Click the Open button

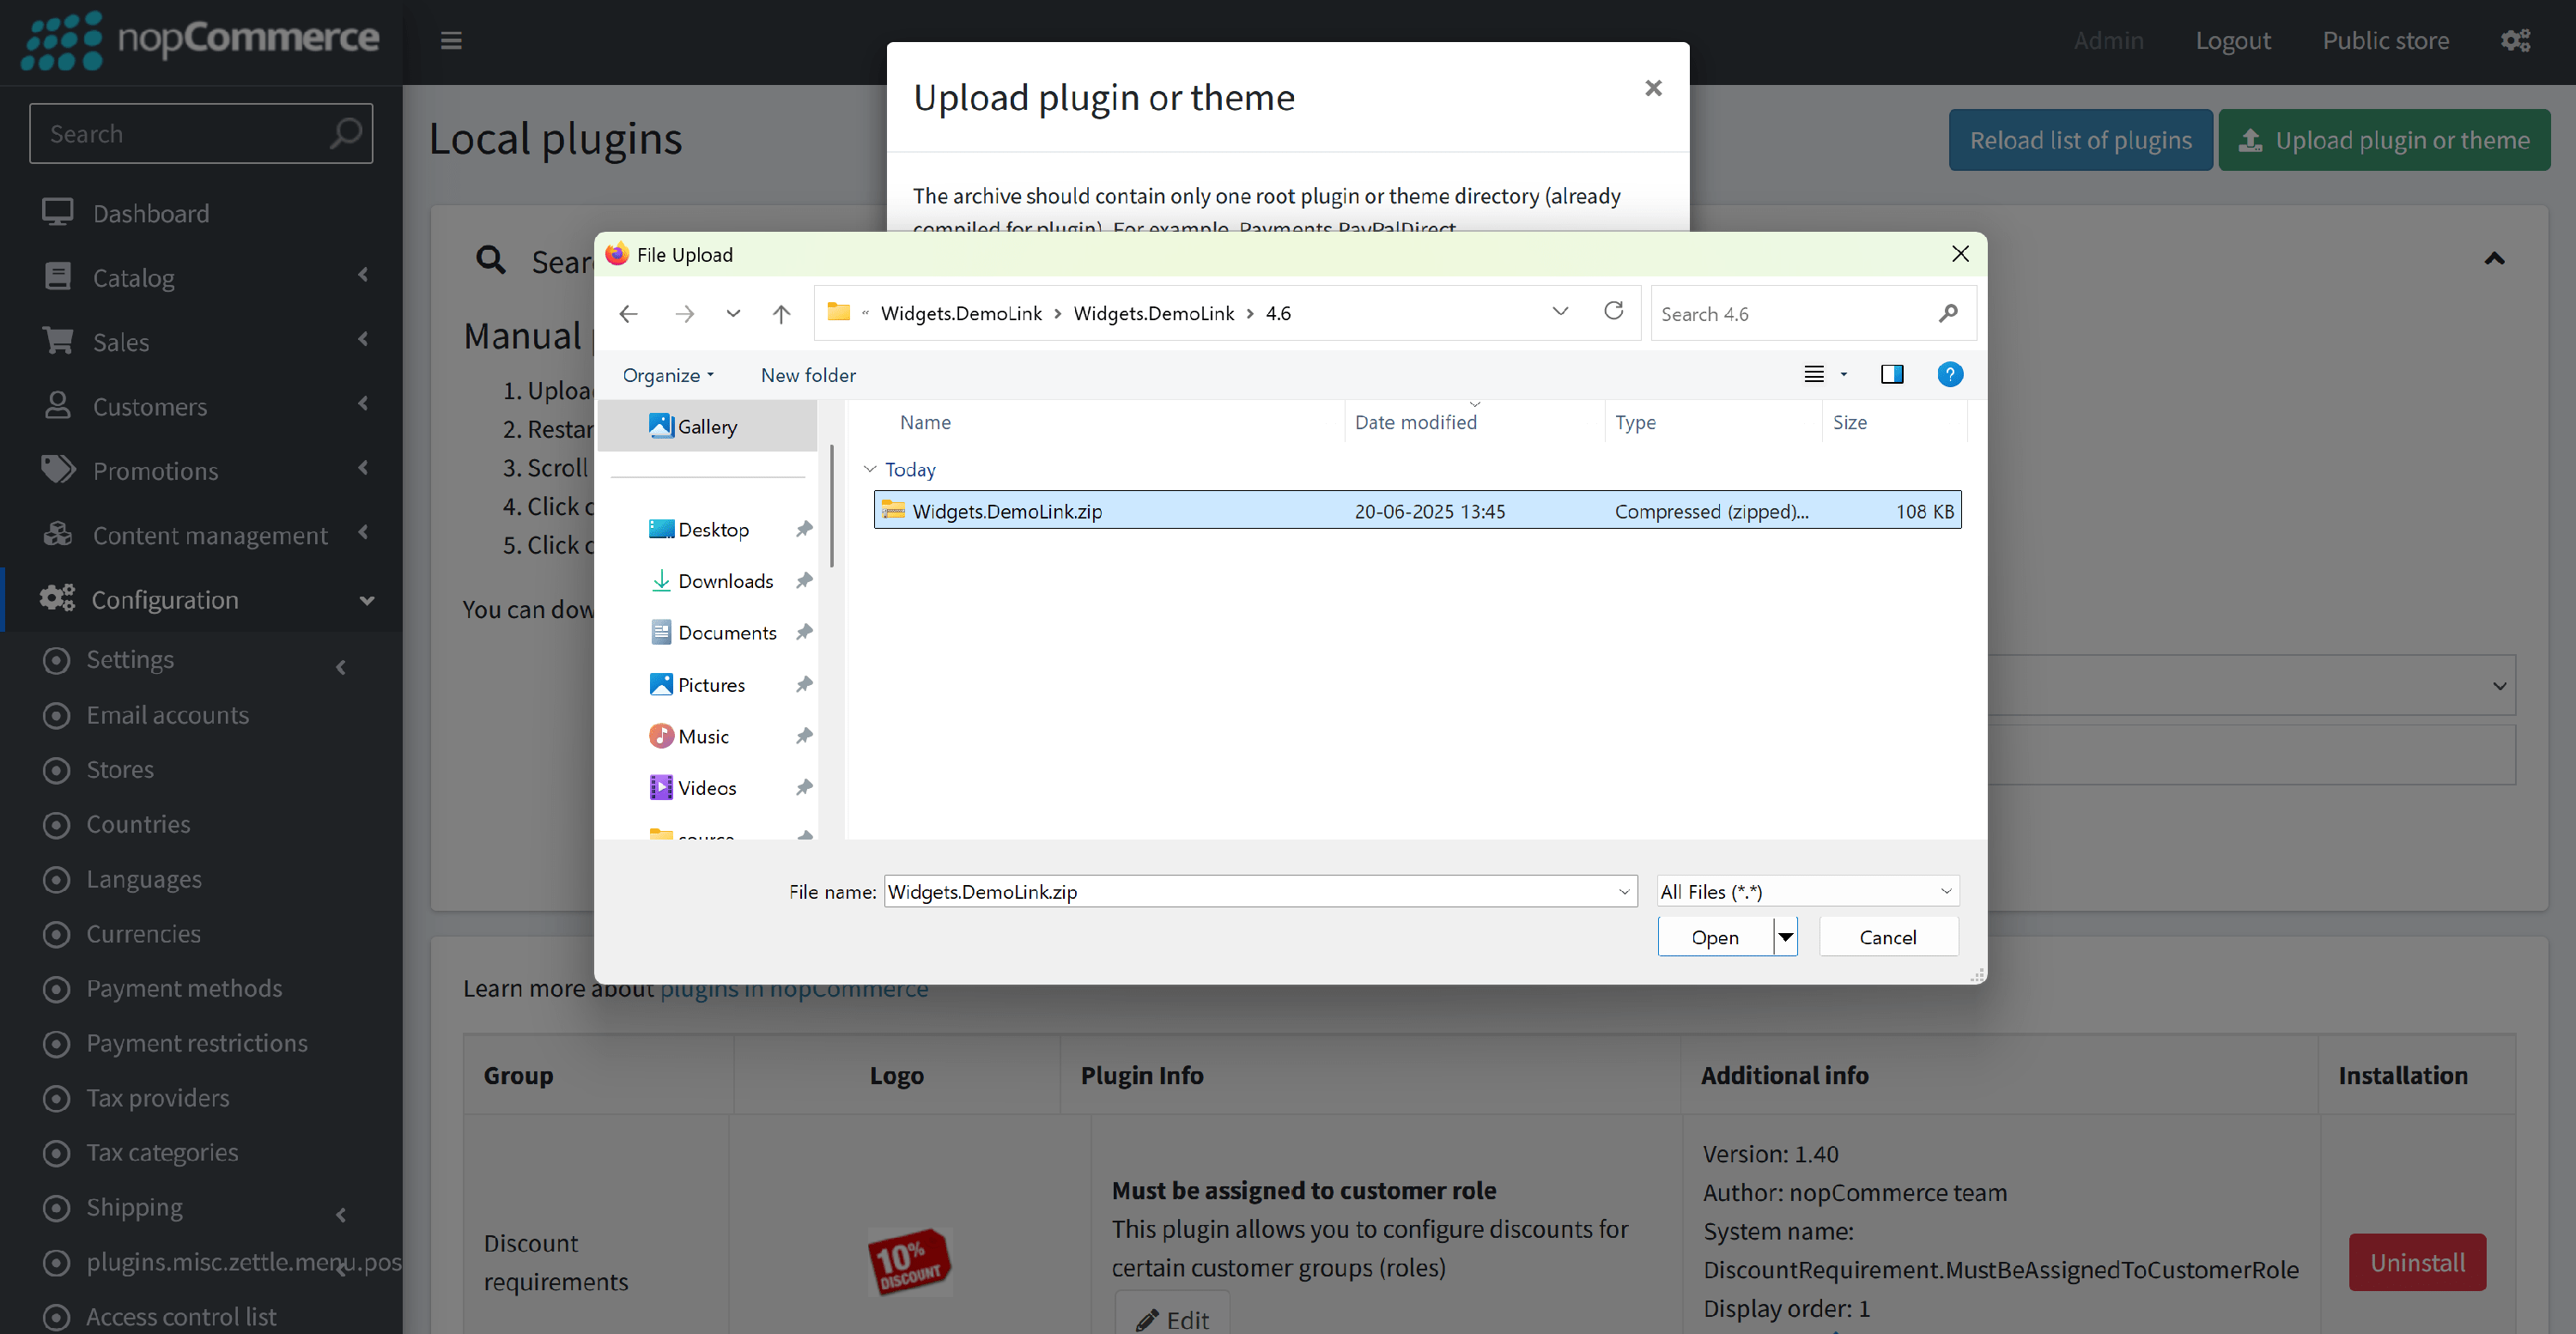pyautogui.click(x=1714, y=938)
